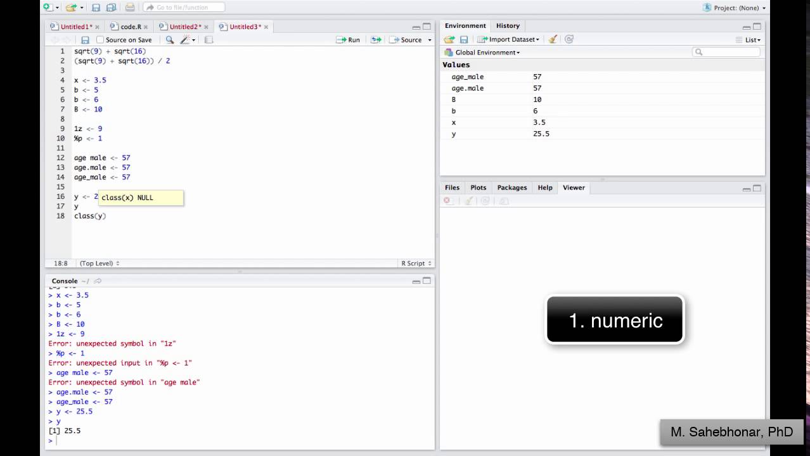The image size is (810, 456).
Task: Close the Untitled3 tab
Action: coord(266,27)
